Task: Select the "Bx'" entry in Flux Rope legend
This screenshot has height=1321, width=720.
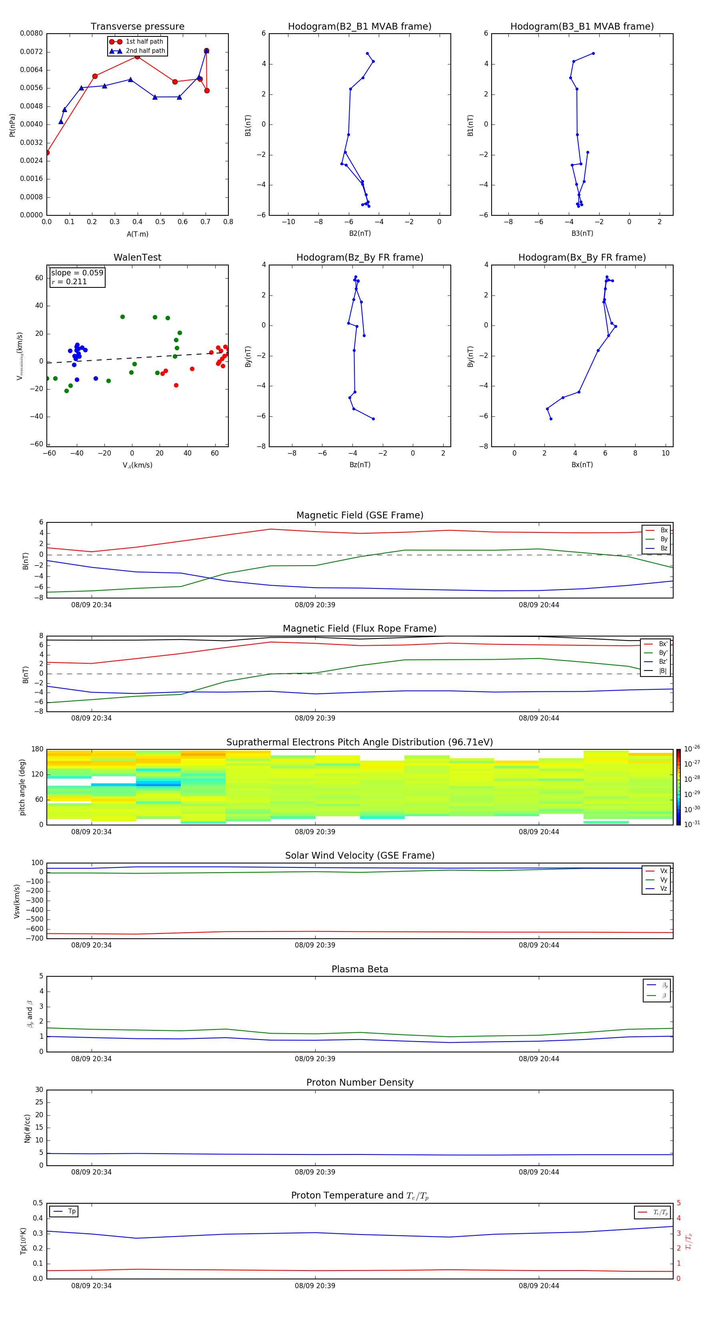Action: (656, 644)
